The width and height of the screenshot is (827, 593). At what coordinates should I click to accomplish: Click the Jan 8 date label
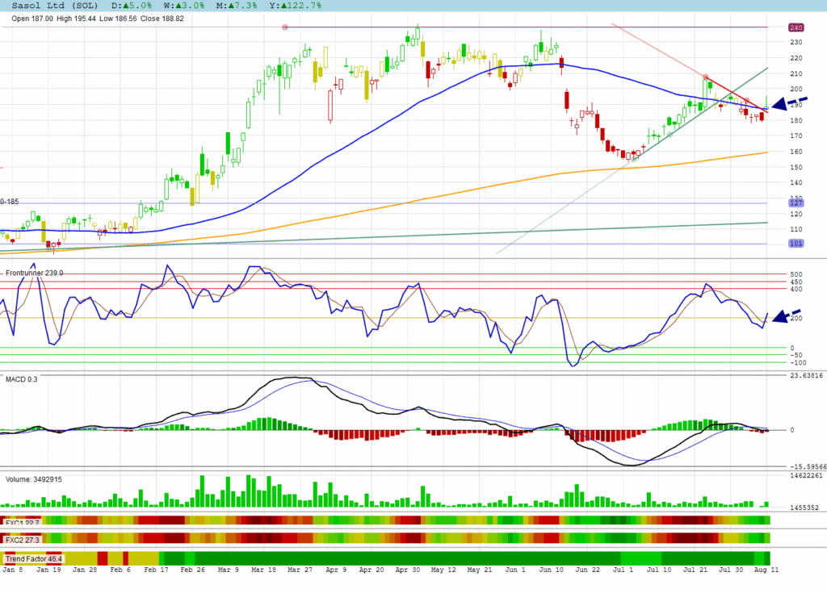[x=13, y=570]
